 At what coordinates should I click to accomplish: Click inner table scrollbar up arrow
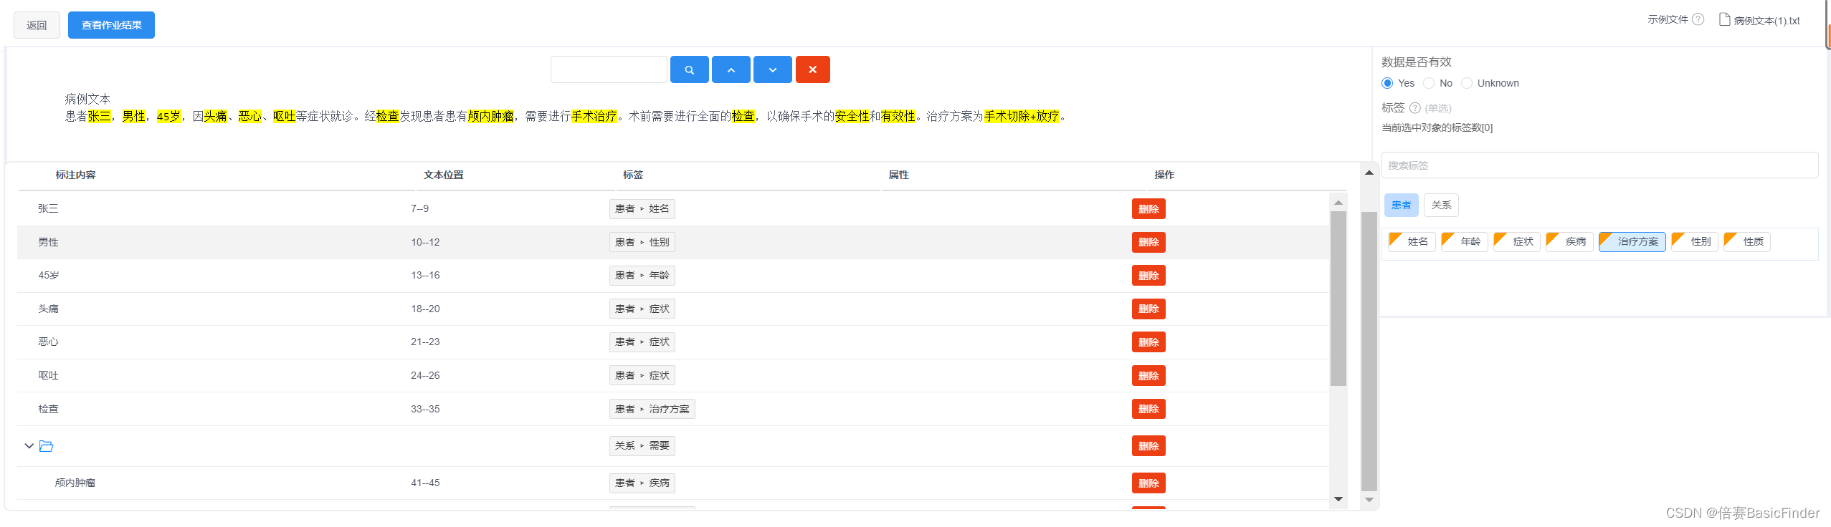(x=1338, y=203)
